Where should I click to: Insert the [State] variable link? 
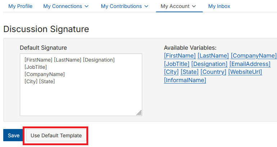(189, 72)
